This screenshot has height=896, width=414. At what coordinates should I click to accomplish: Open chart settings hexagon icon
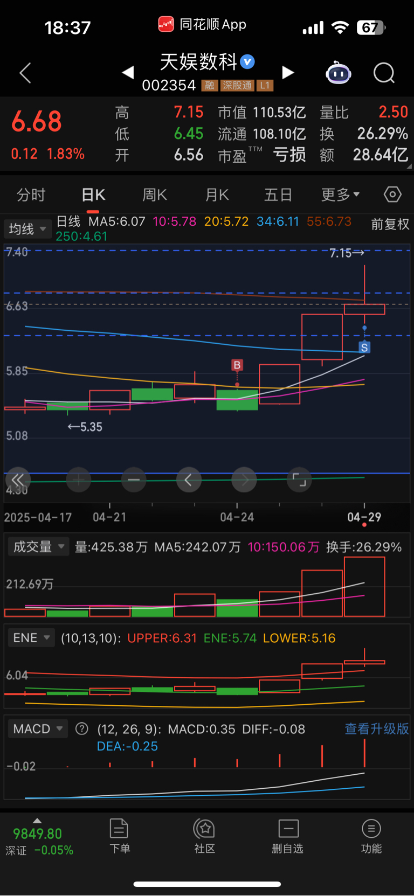click(392, 195)
